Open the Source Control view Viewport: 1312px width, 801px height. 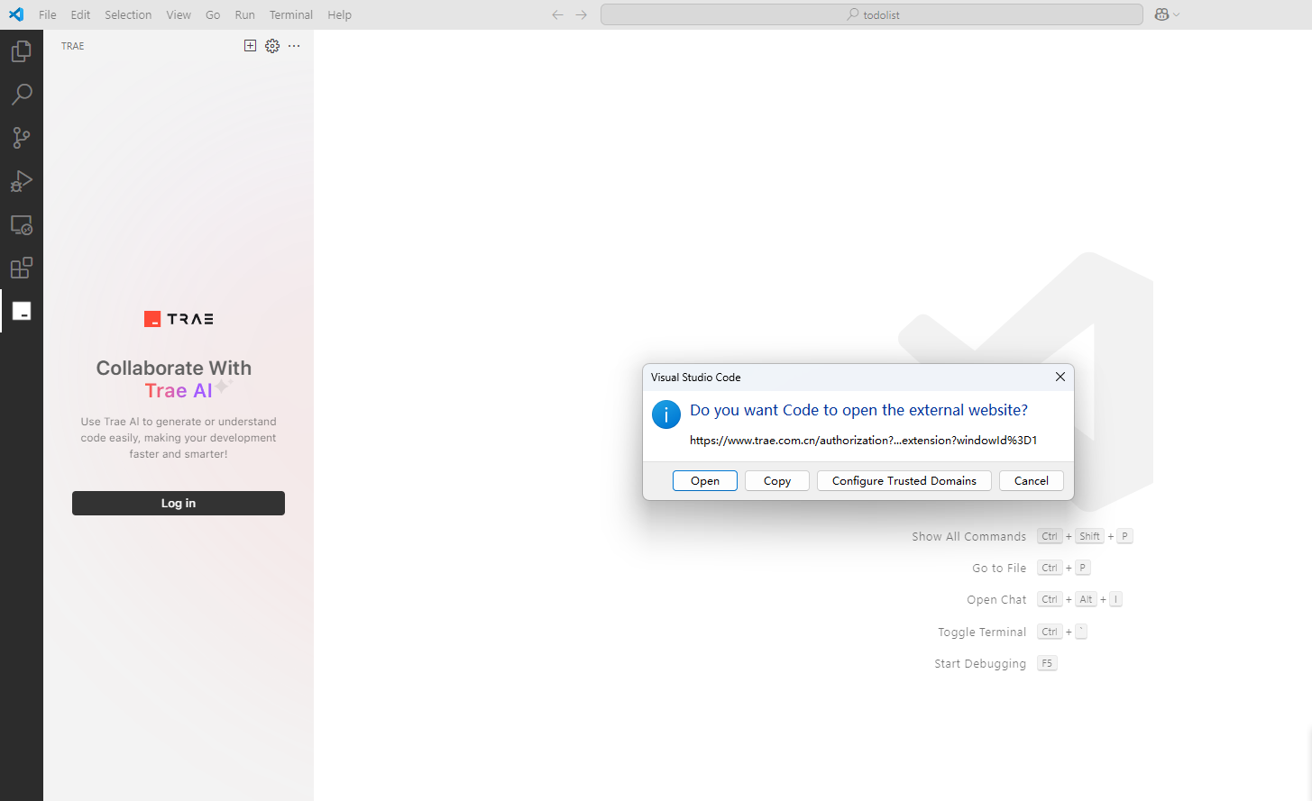(x=22, y=138)
